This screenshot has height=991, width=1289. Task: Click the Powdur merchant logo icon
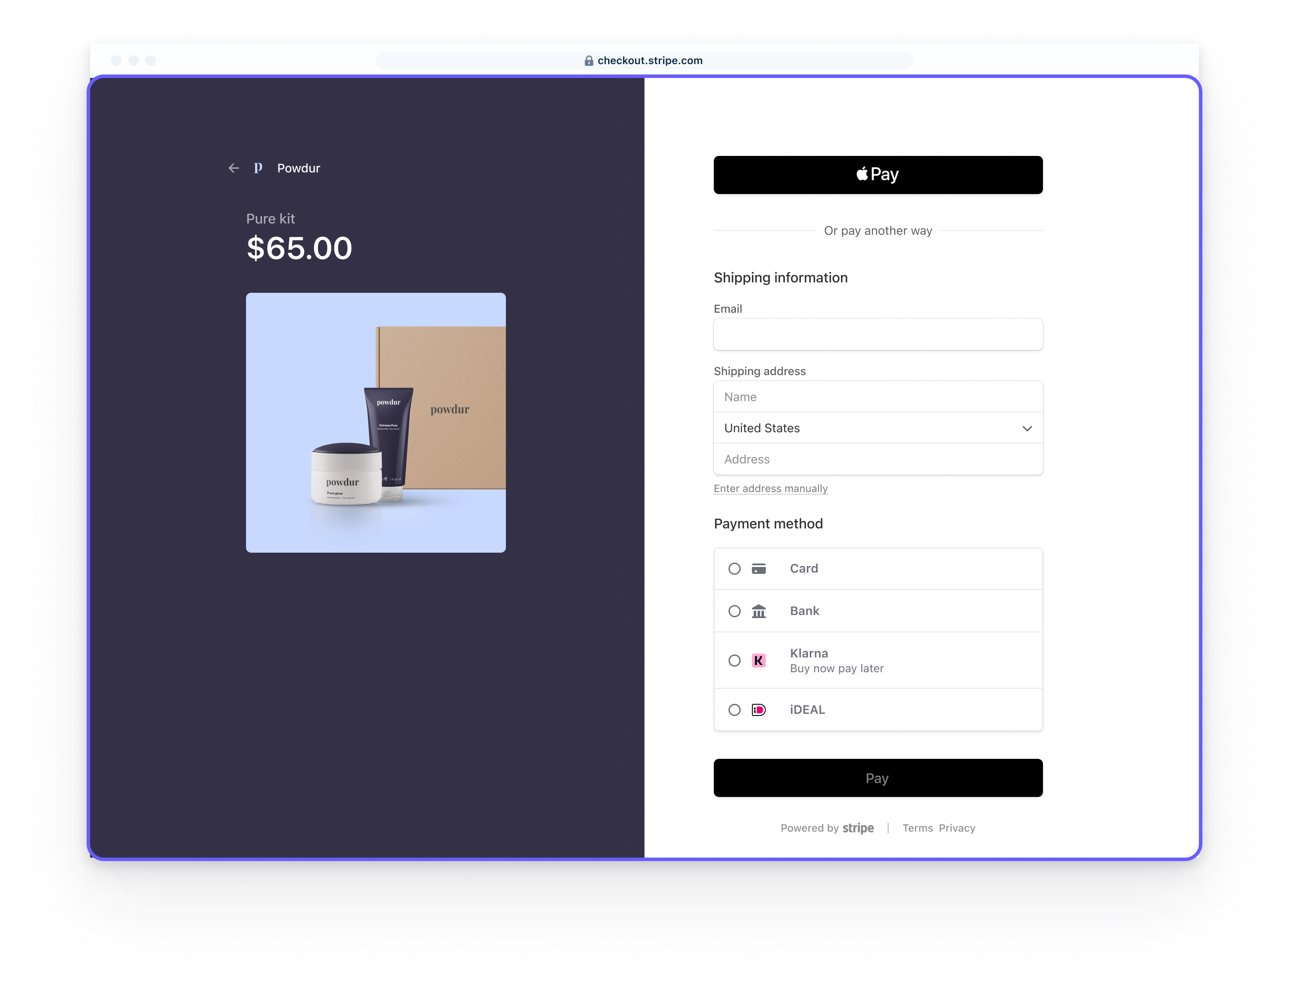[x=257, y=168]
